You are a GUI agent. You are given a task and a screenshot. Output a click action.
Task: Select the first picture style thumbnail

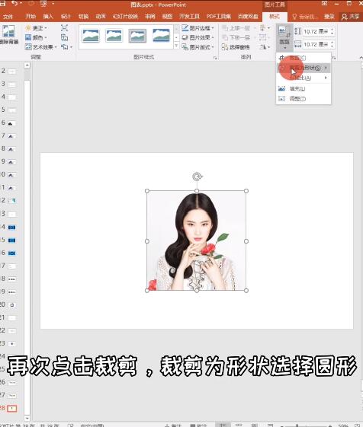(91, 36)
